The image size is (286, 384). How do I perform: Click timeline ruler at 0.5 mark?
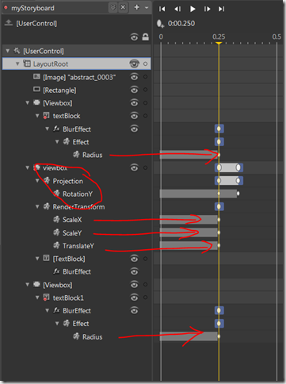pos(276,36)
